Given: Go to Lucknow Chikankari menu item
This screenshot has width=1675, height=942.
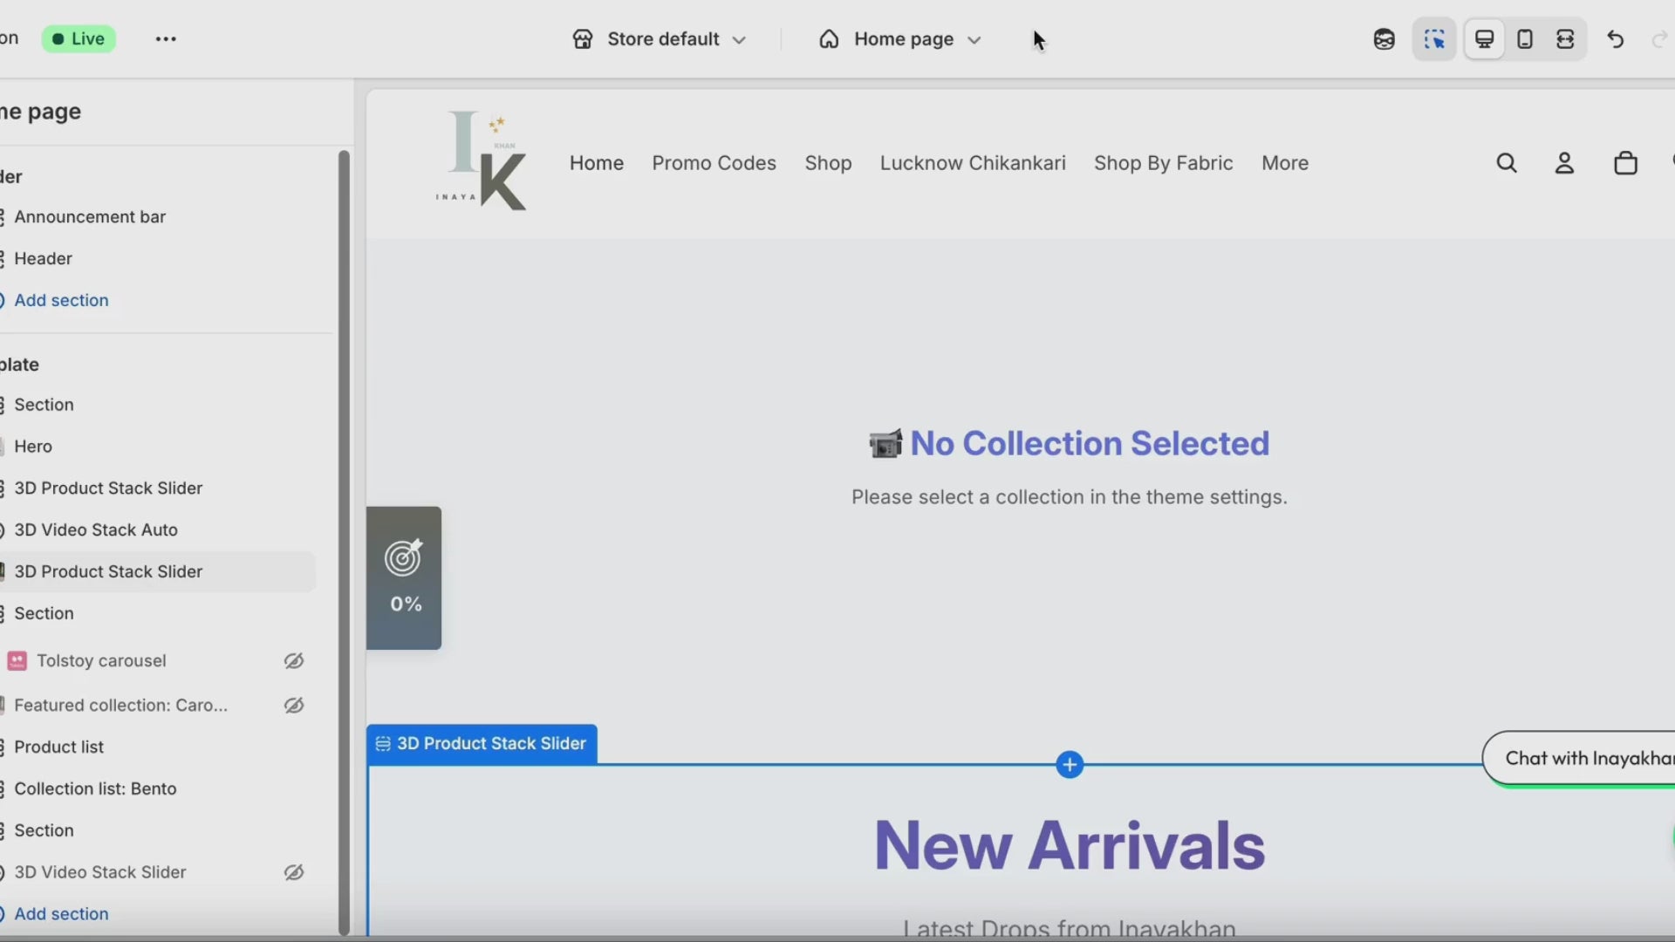Looking at the screenshot, I should pos(973,163).
